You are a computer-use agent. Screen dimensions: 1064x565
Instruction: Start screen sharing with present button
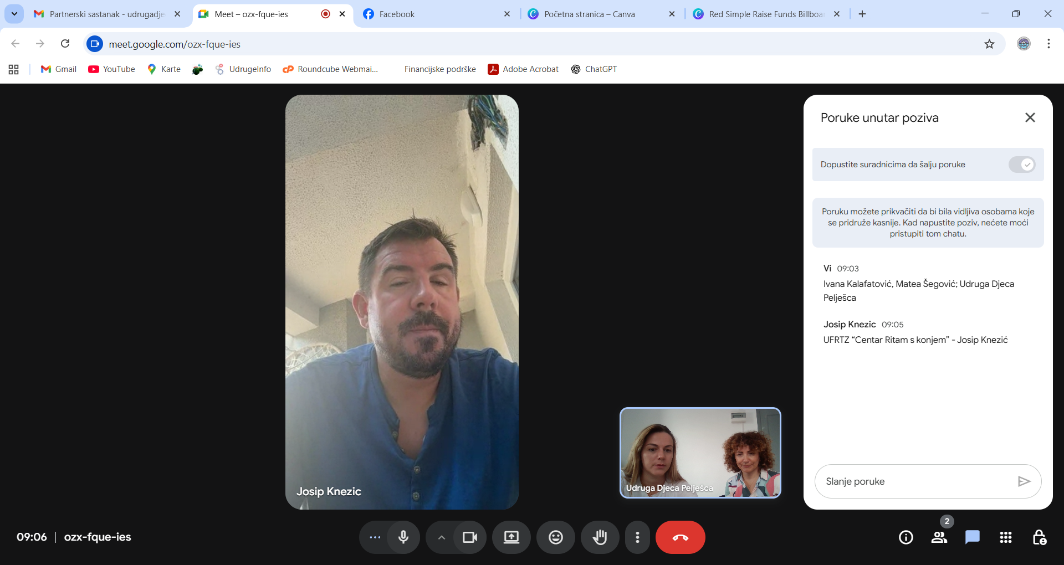pos(511,537)
